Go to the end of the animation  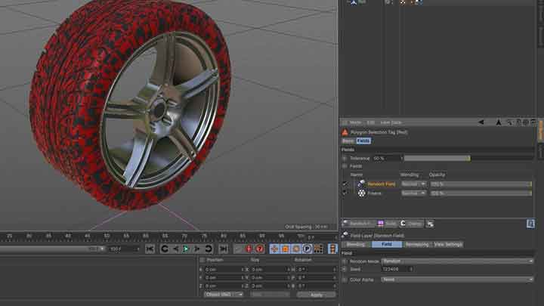coord(224,249)
